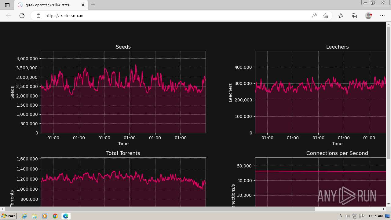Viewport: 391px width, 220px height.
Task: Click the 40,000 label on Connections axis
Action: point(244,181)
